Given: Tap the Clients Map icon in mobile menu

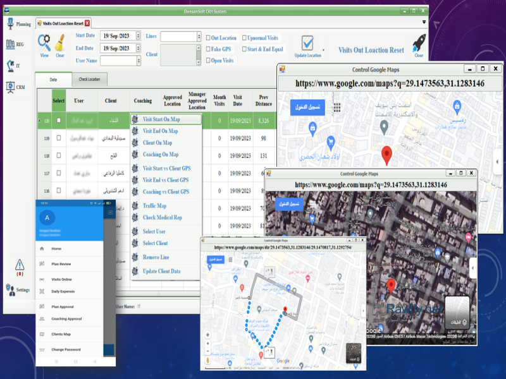Looking at the screenshot, I should [x=42, y=334].
